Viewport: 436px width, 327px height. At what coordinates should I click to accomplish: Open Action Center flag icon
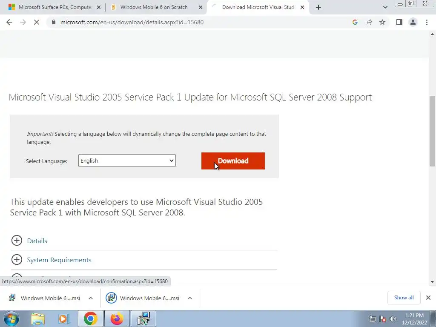(383, 319)
